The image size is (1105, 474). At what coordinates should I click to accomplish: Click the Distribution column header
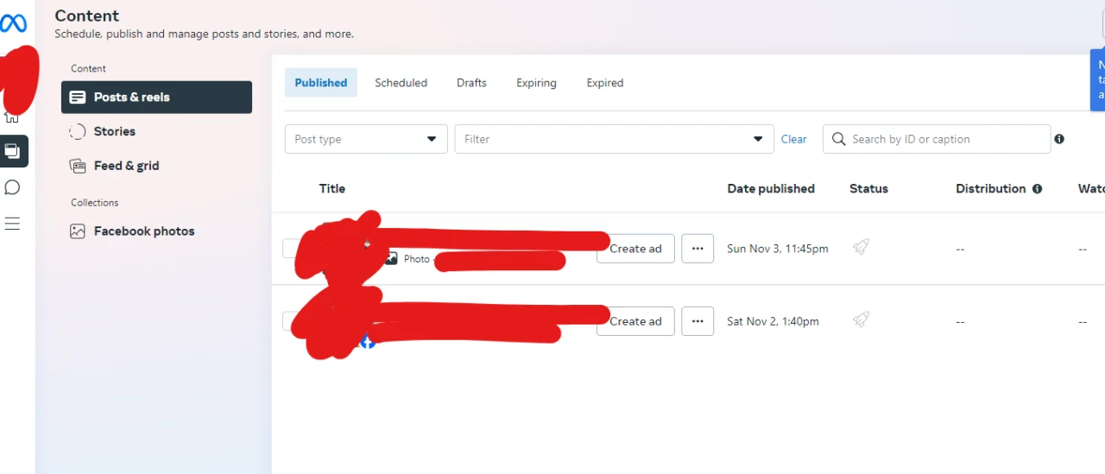pyautogui.click(x=991, y=188)
